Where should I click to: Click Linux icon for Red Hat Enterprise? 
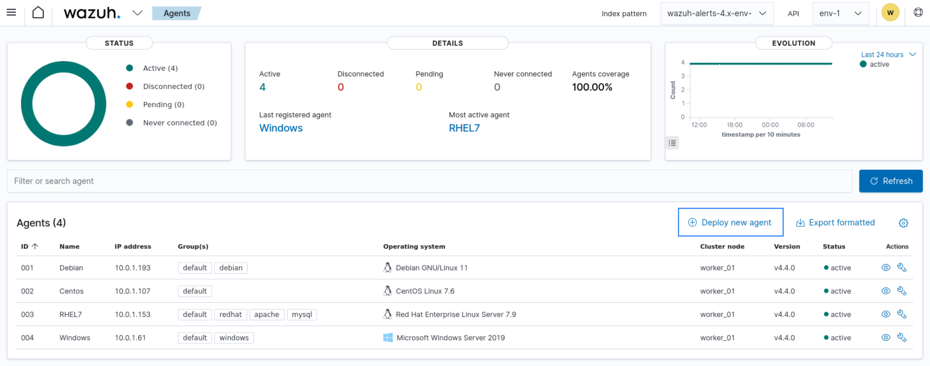coord(387,314)
